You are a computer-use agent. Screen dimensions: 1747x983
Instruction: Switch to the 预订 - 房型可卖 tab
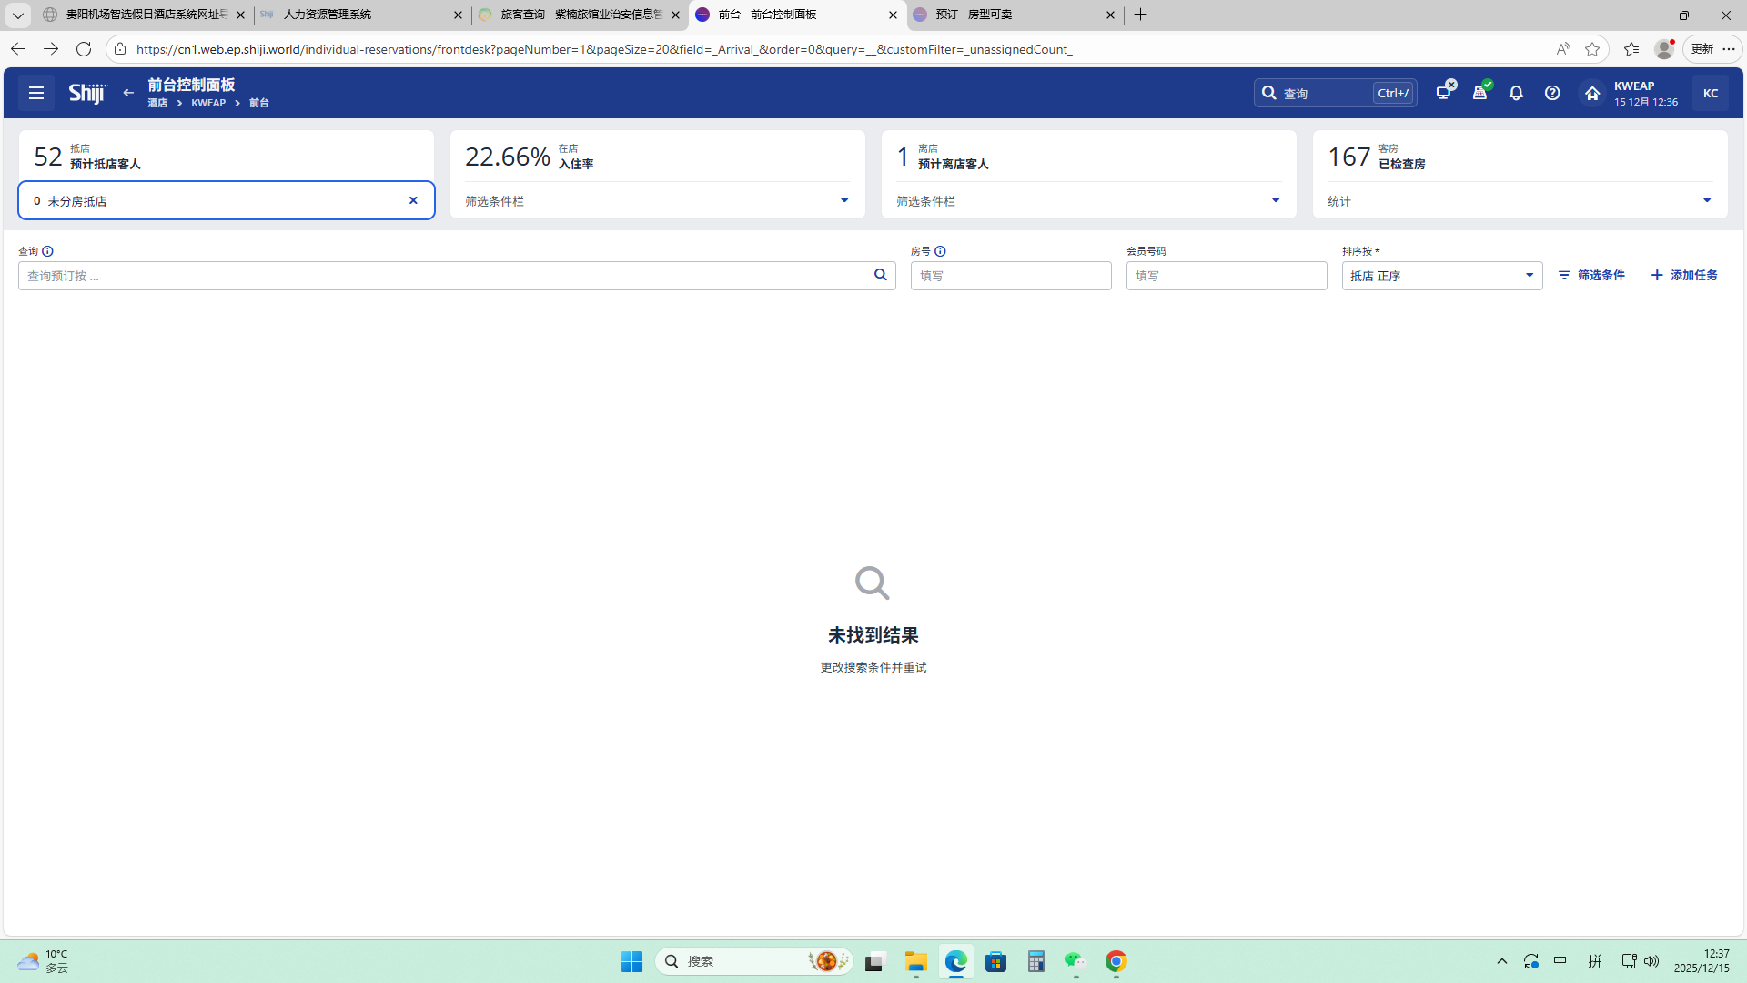1010,15
